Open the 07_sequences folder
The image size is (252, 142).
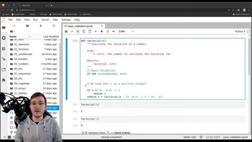point(33,74)
